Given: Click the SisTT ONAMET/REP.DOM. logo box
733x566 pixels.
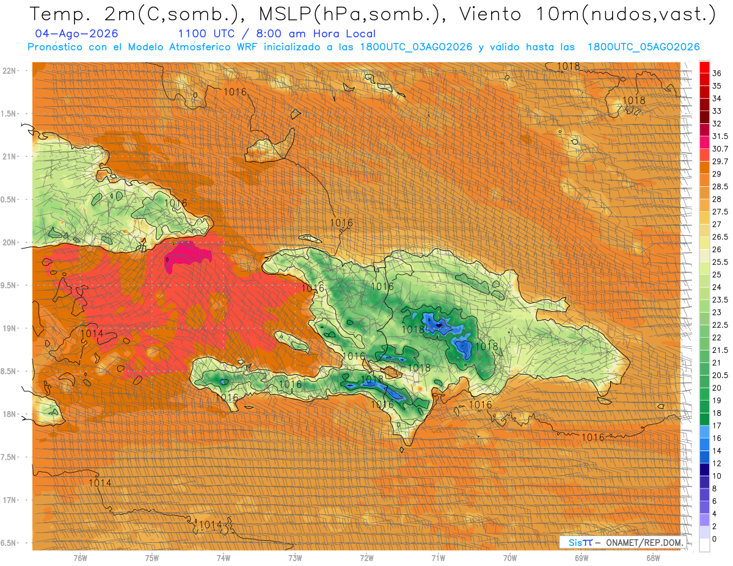Looking at the screenshot, I should click(623, 542).
